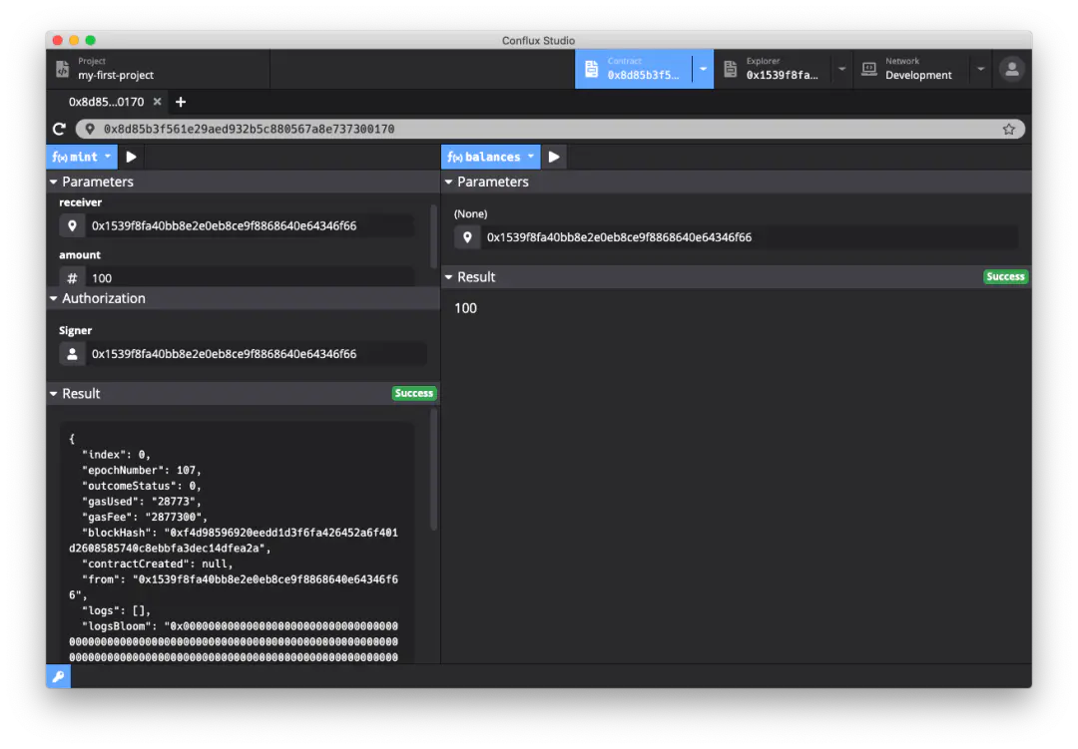This screenshot has width=1078, height=749.
Task: Click the "outcomeStatus": 0 line
Action: click(x=142, y=486)
